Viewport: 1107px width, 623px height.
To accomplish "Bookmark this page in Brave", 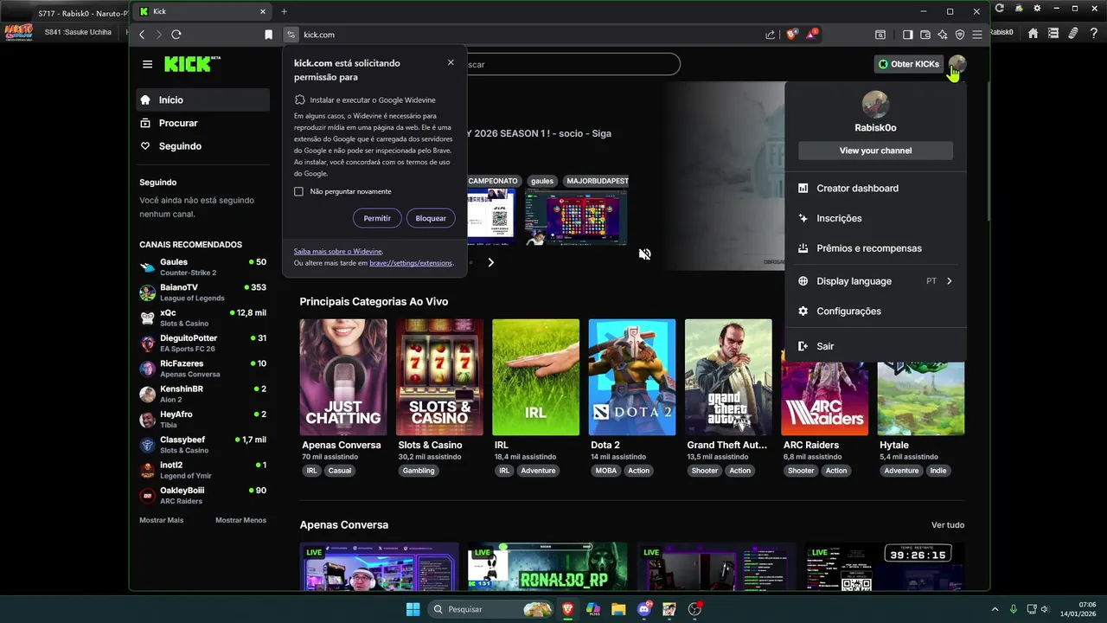I will point(268,35).
